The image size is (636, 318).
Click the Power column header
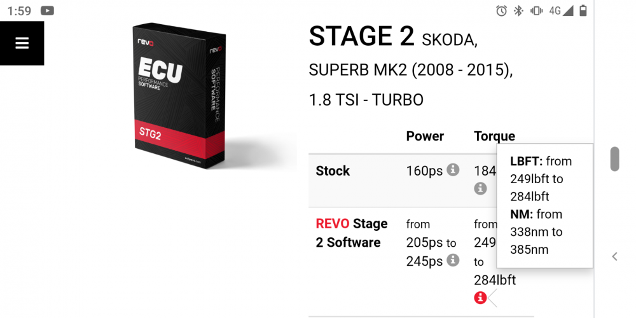coord(425,136)
